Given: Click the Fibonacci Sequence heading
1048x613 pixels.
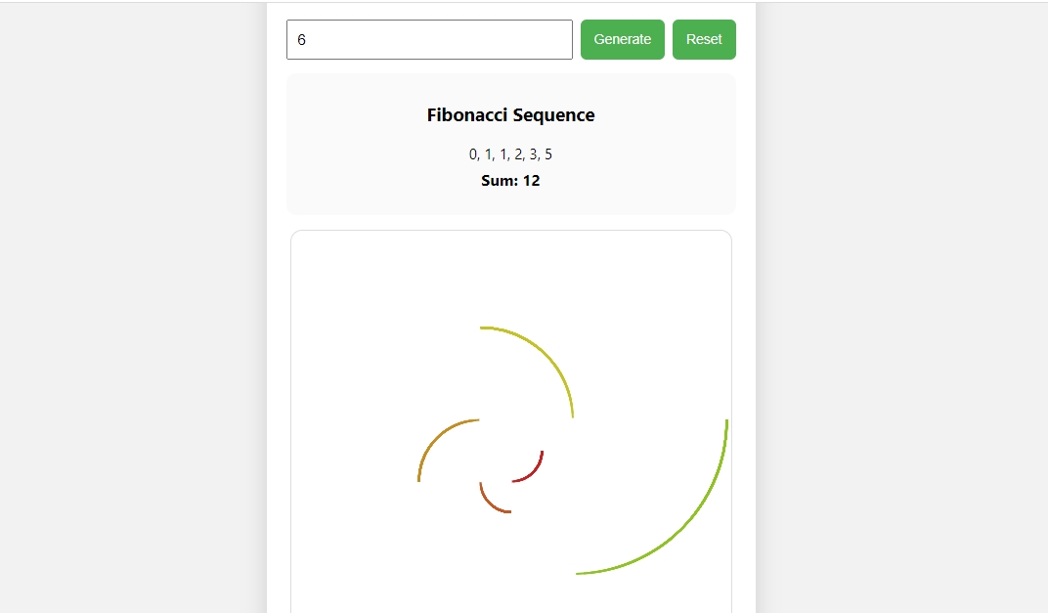Looking at the screenshot, I should (510, 115).
